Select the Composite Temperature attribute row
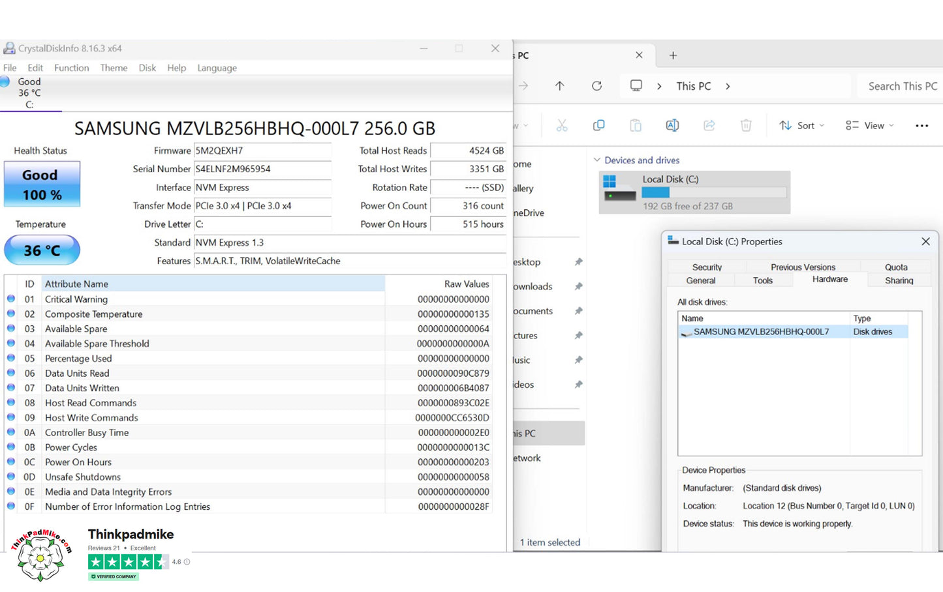This screenshot has width=943, height=592. [x=249, y=314]
